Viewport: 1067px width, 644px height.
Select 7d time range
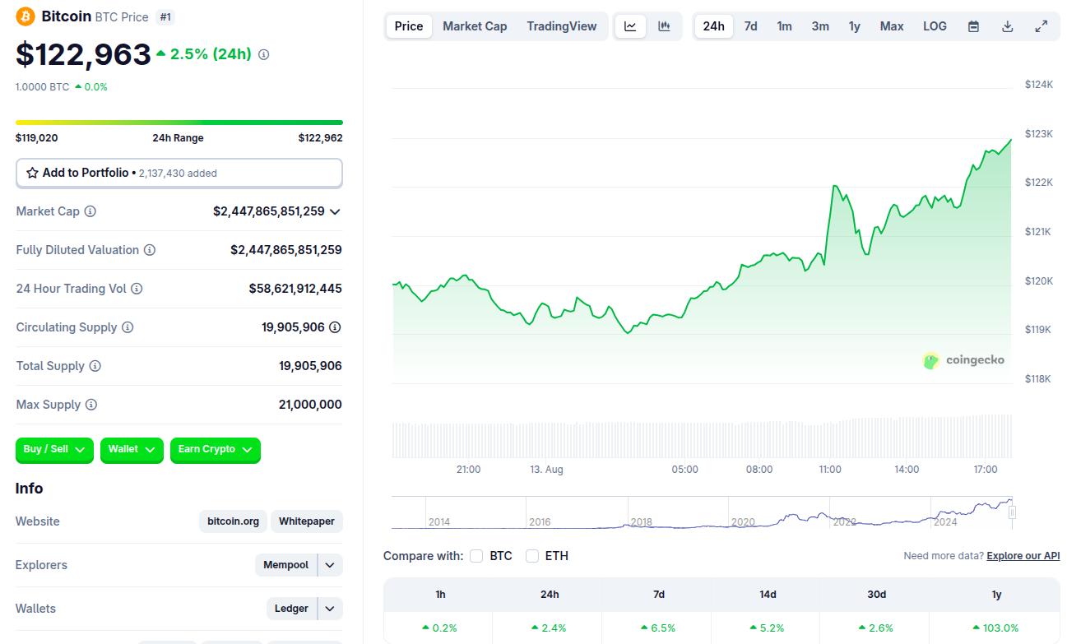coord(751,26)
